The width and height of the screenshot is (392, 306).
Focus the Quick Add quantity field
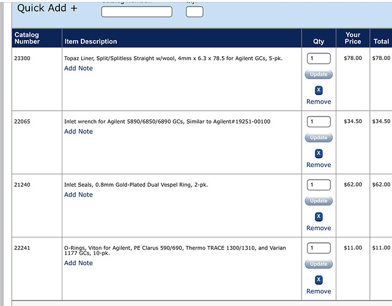click(x=194, y=12)
